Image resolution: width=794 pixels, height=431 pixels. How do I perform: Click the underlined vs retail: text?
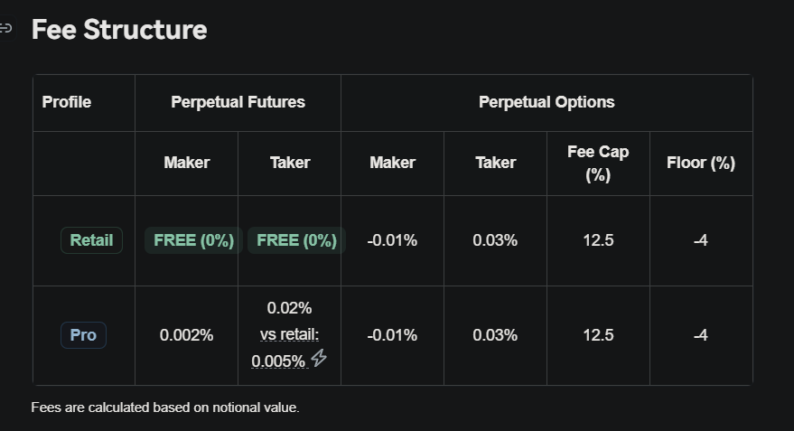coord(290,335)
